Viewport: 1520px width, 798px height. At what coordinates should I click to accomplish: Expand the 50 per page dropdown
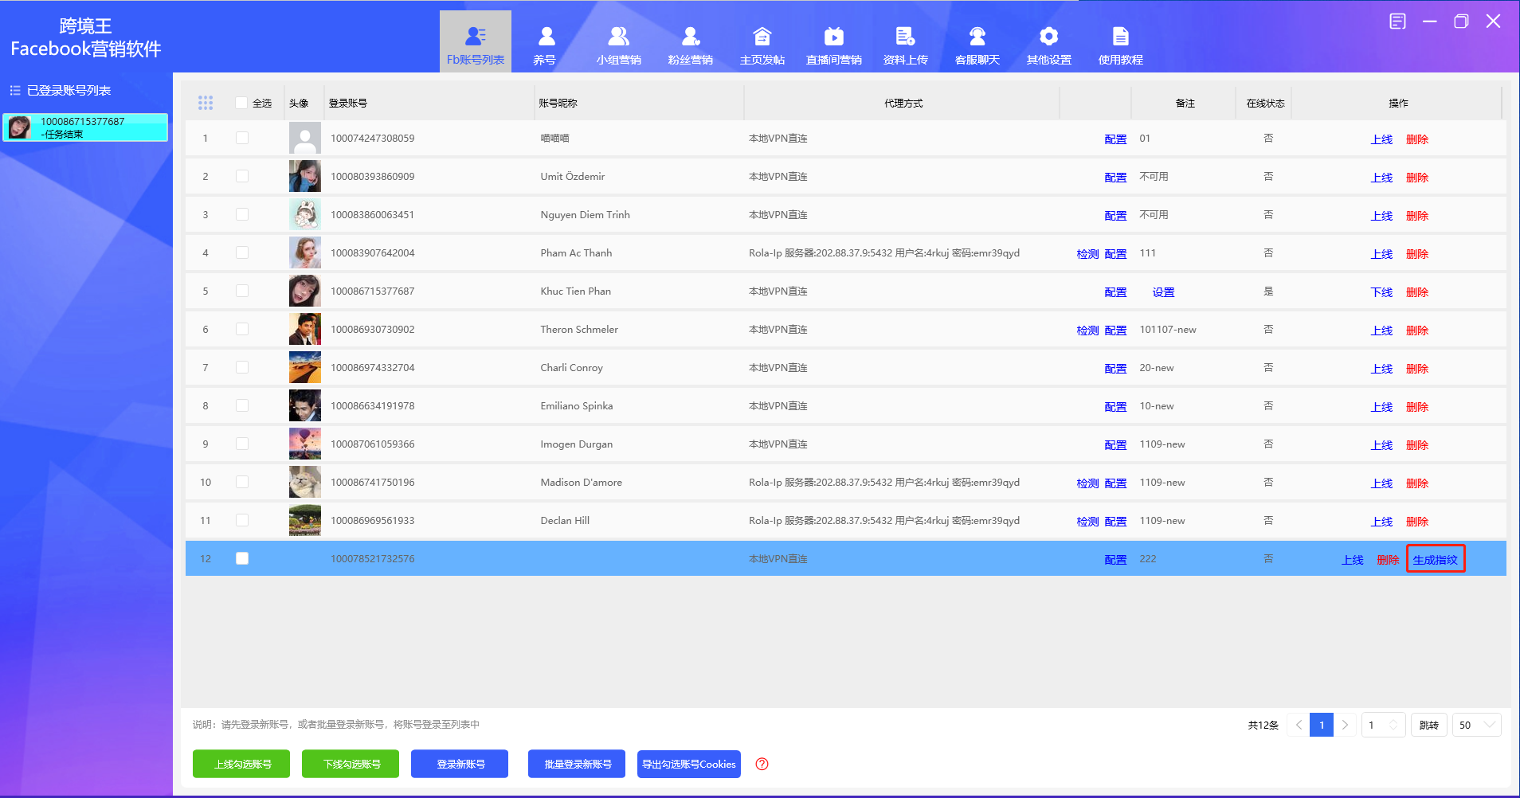point(1476,725)
